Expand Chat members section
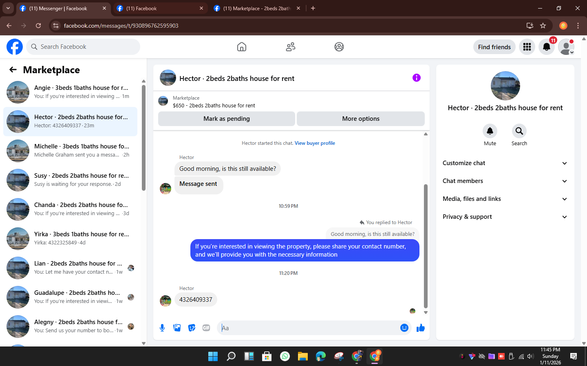This screenshot has width=587, height=366. coord(505,181)
